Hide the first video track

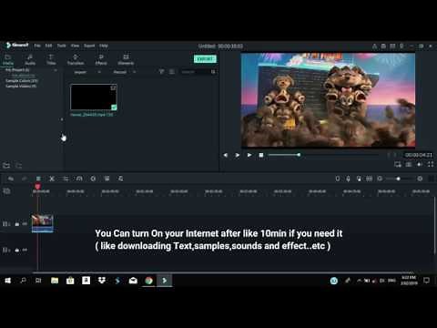25,224
